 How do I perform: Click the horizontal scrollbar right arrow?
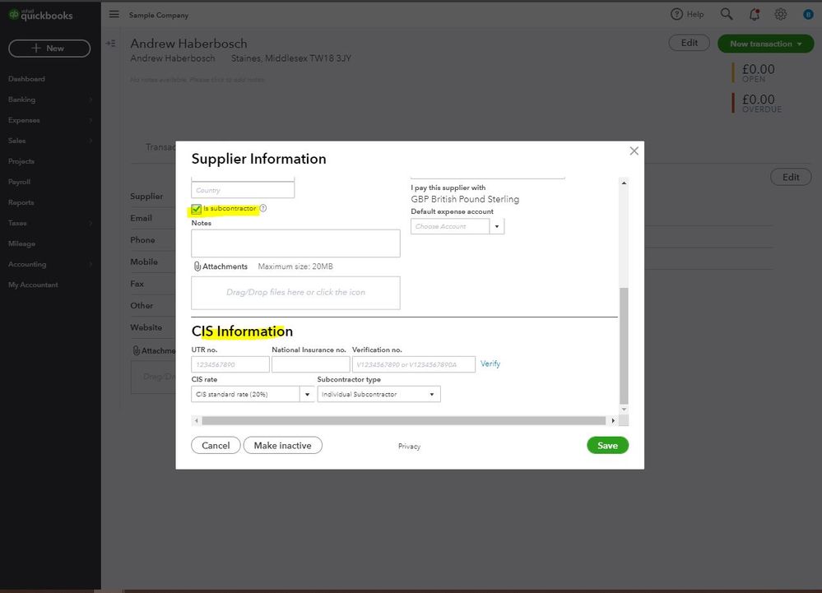(x=613, y=420)
